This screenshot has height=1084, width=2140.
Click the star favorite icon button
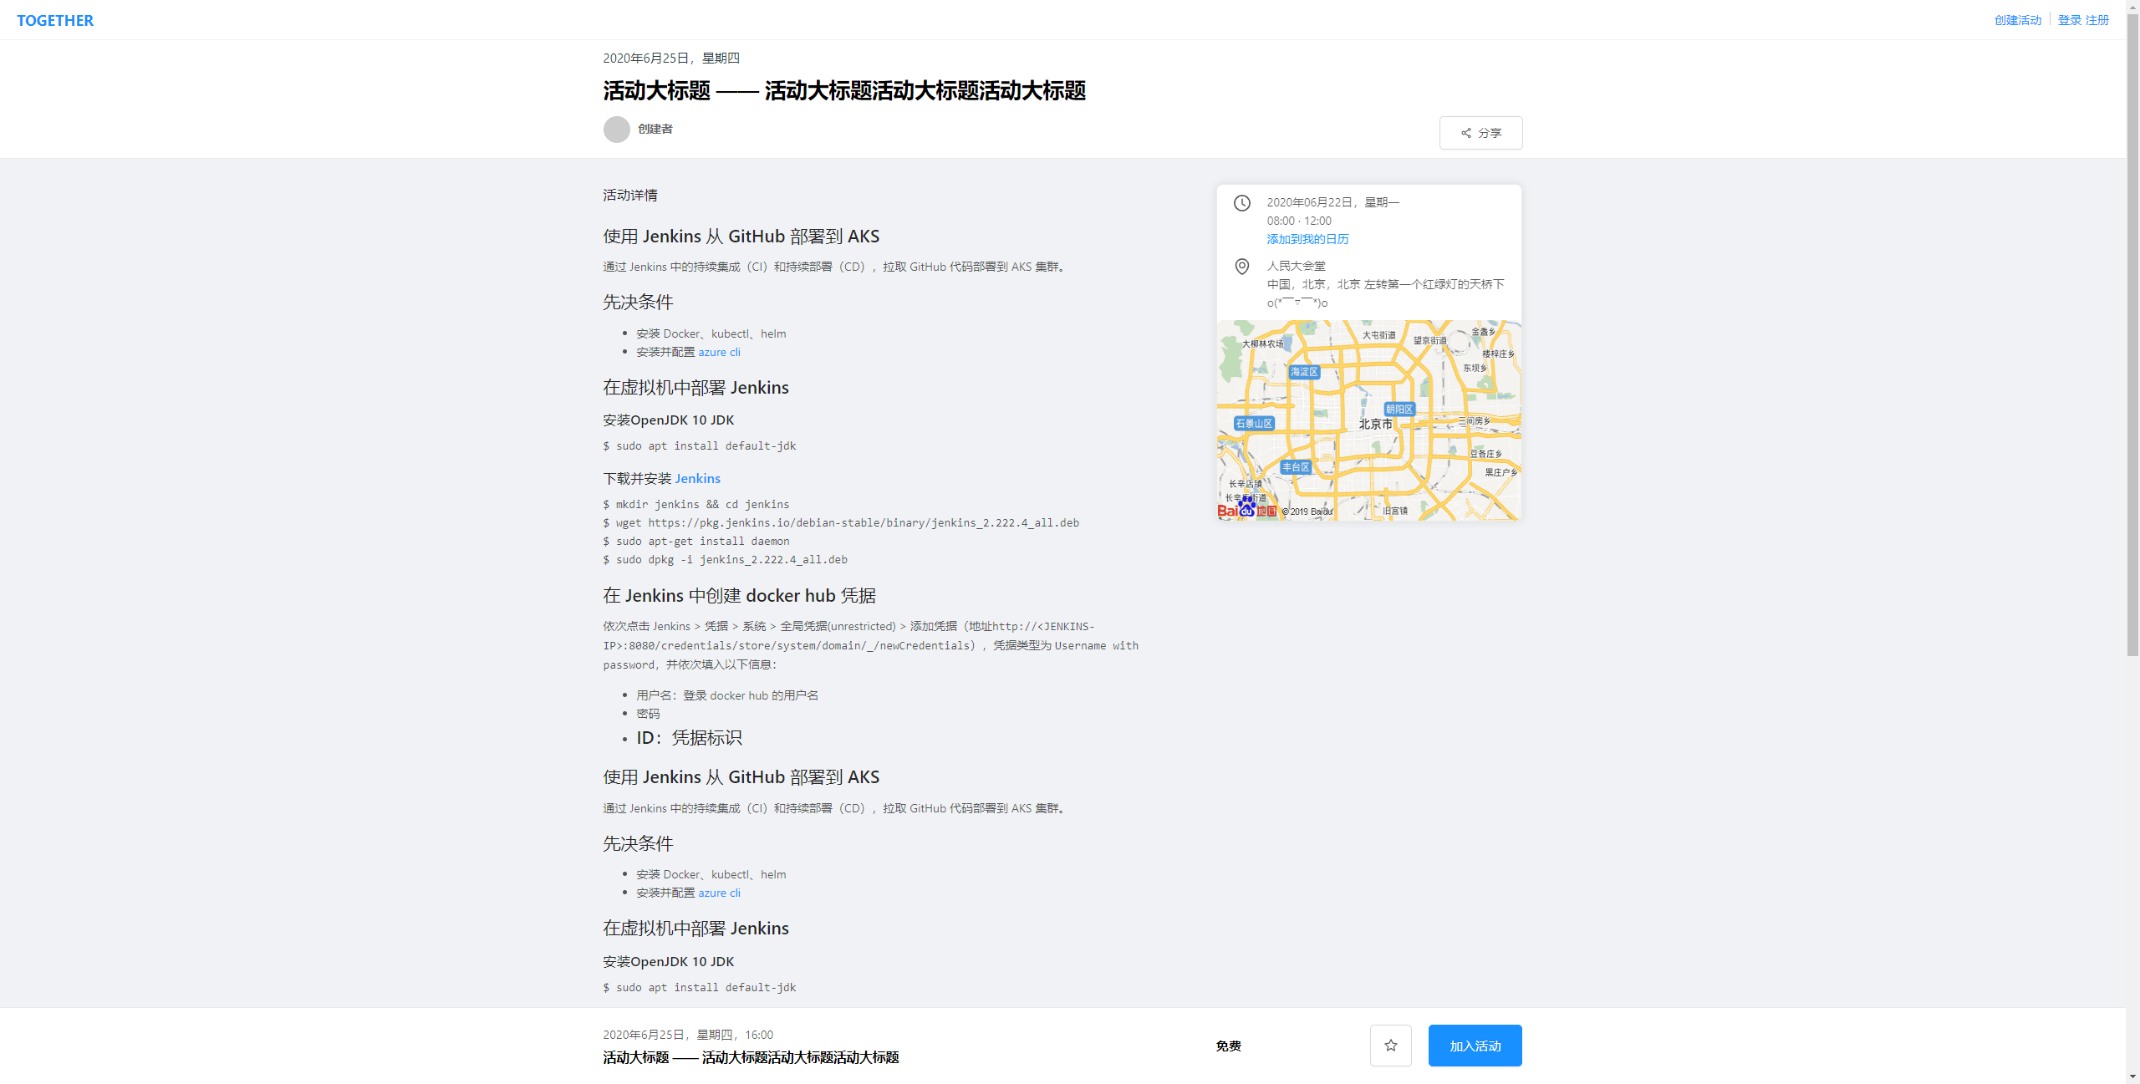point(1390,1046)
